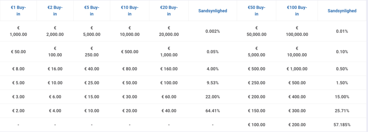
Task: Click the €100 Buy-in column header
Action: 297,10
